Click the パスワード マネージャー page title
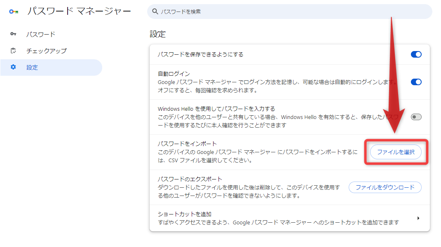This screenshot has height=247, width=441. (79, 11)
